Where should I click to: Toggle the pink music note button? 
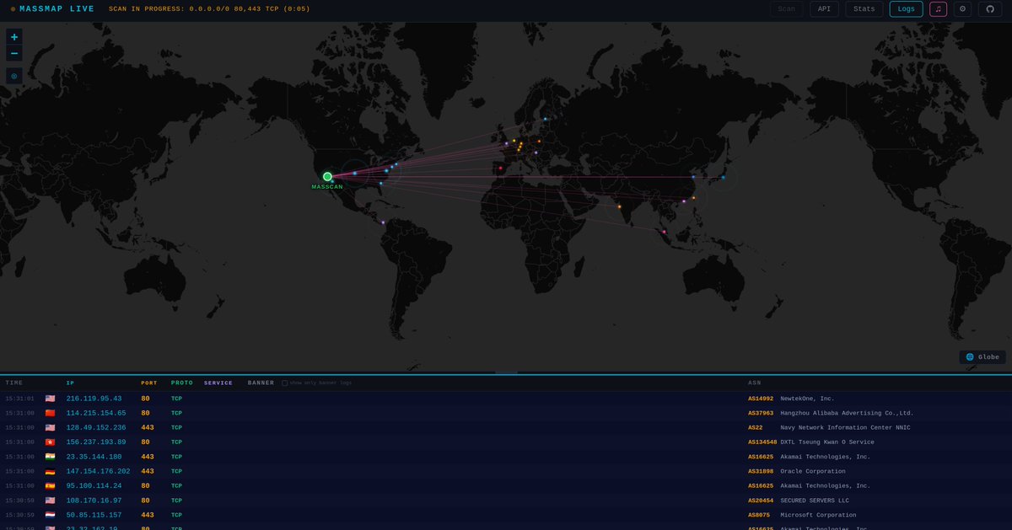pyautogui.click(x=938, y=9)
